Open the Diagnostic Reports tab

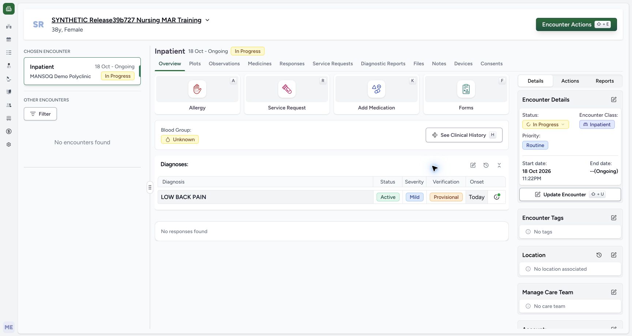pyautogui.click(x=383, y=63)
